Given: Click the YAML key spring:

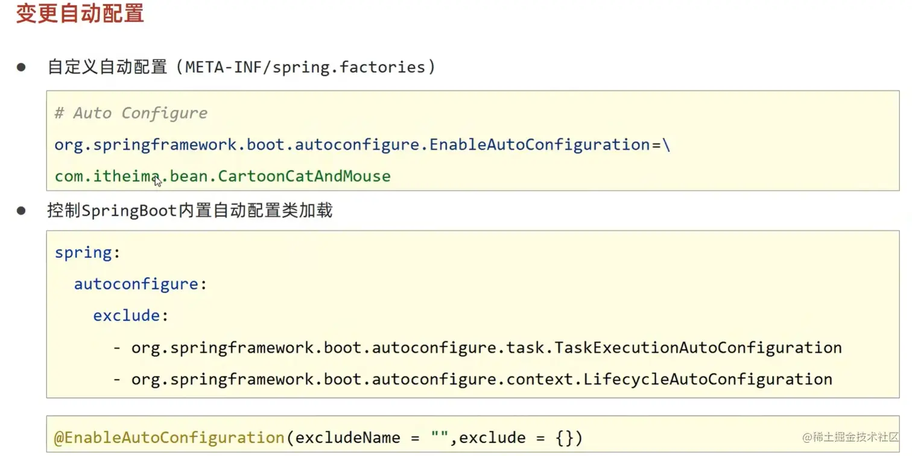Looking at the screenshot, I should (88, 252).
